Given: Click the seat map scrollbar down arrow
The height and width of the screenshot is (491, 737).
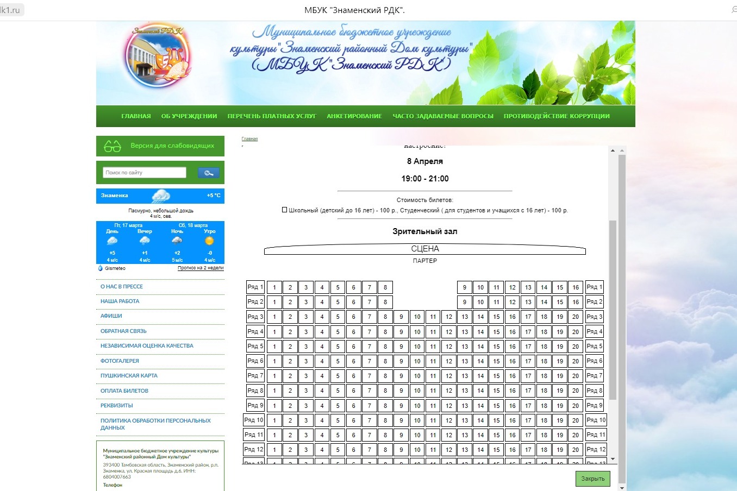Looking at the screenshot, I should [x=613, y=459].
